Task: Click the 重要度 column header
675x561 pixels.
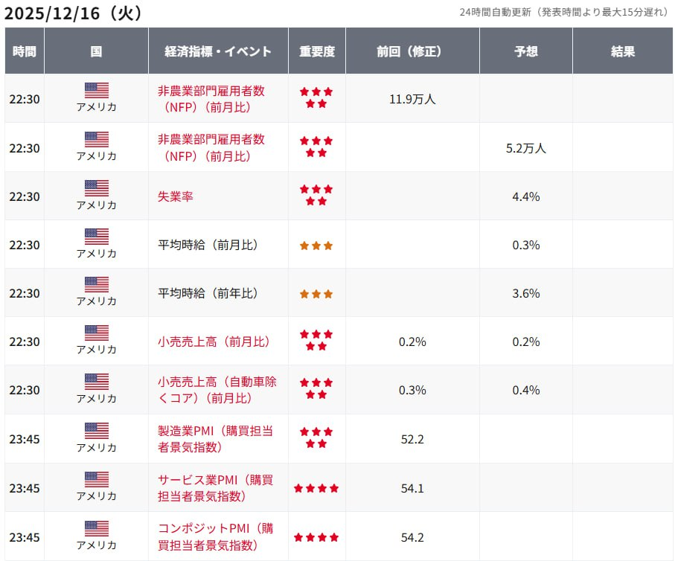Action: click(317, 51)
